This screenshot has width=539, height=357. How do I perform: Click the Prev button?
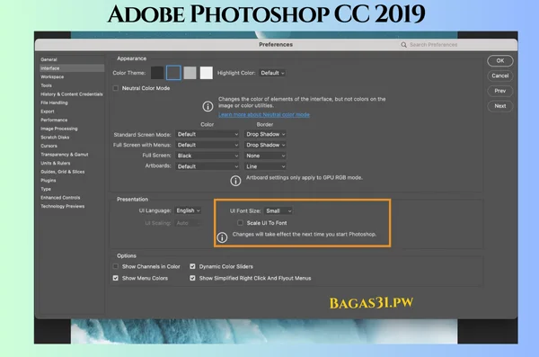[x=500, y=91]
